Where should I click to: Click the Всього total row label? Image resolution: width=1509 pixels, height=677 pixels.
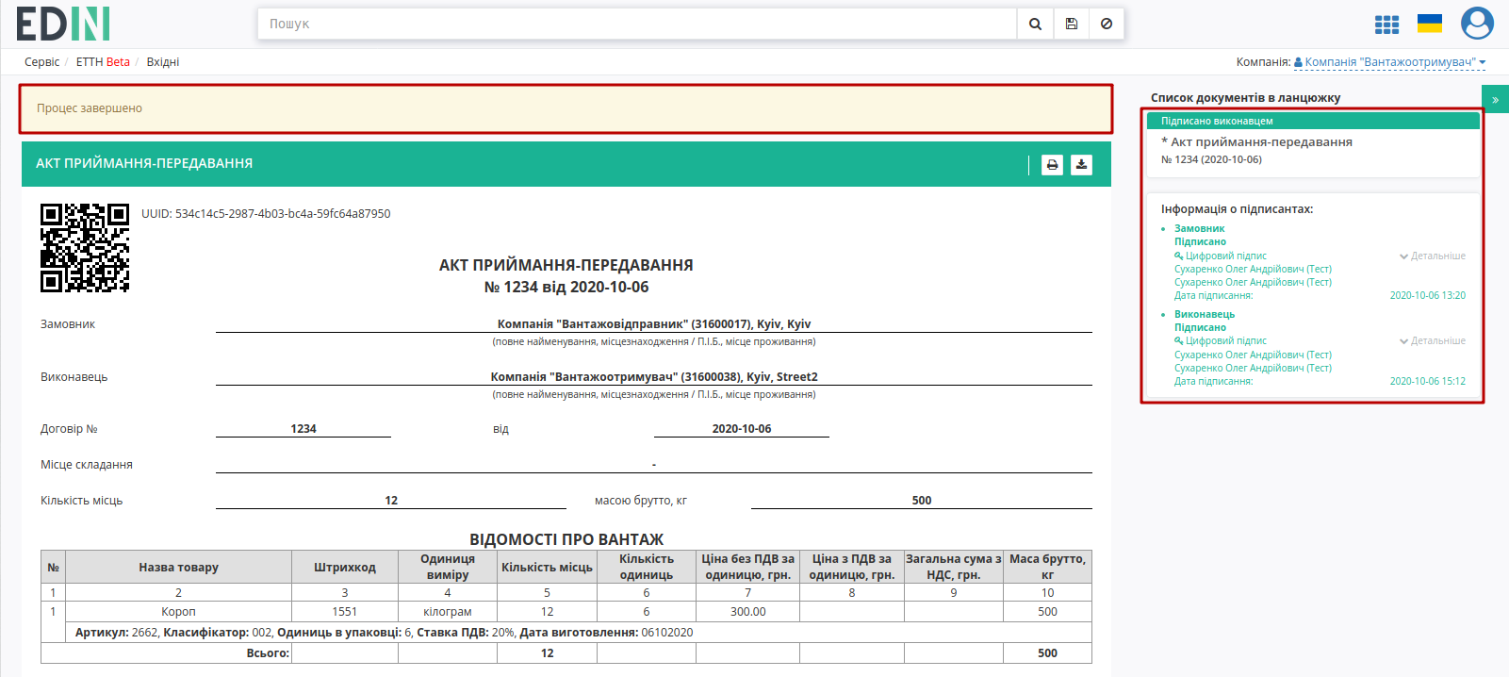pyautogui.click(x=268, y=653)
